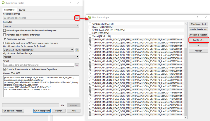Screen dimensions: 210x121
Task: Select the 4676738500.tif row text
Action: pyautogui.click(x=137, y=64)
